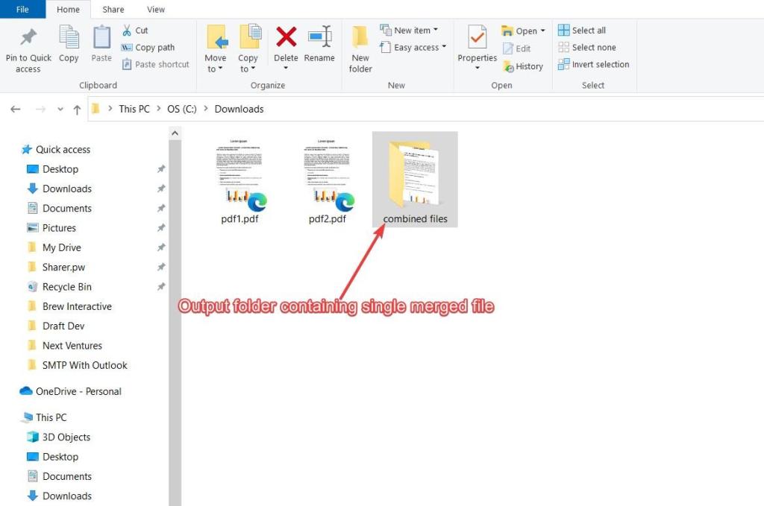Click the red Delete icon in ribbon
Viewport: 764px width, 506px height.
(286, 37)
